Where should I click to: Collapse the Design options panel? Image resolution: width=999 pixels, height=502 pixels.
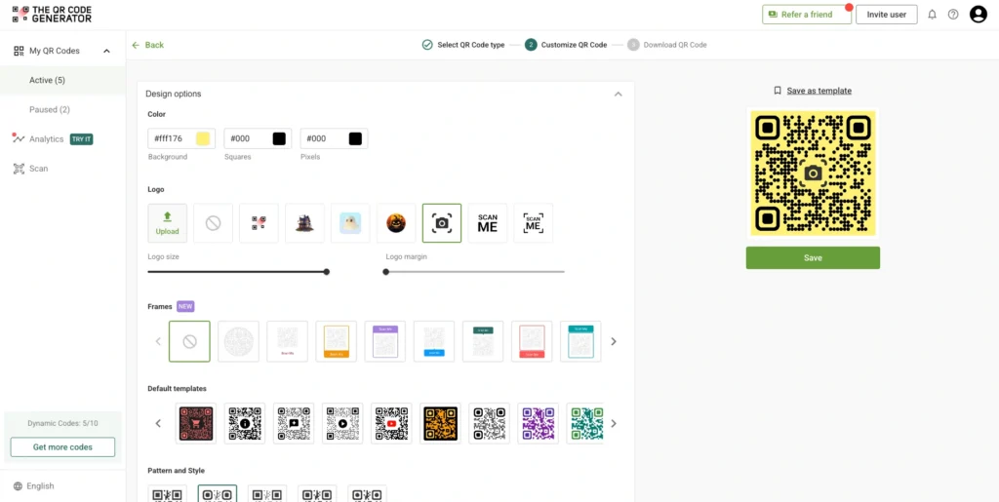point(618,94)
